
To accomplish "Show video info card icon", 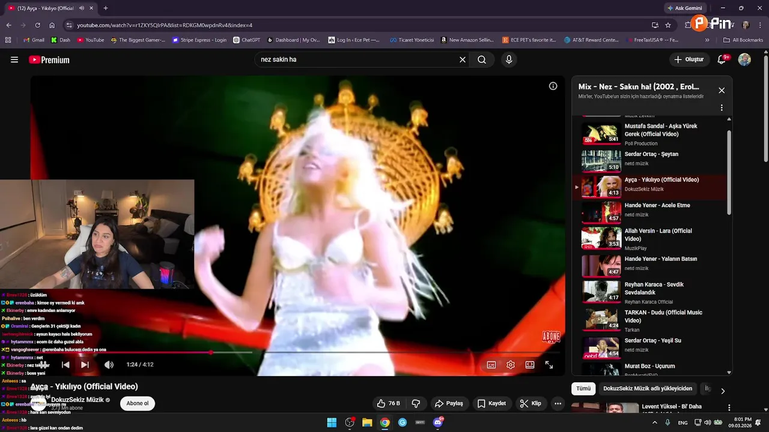I will click(x=553, y=86).
